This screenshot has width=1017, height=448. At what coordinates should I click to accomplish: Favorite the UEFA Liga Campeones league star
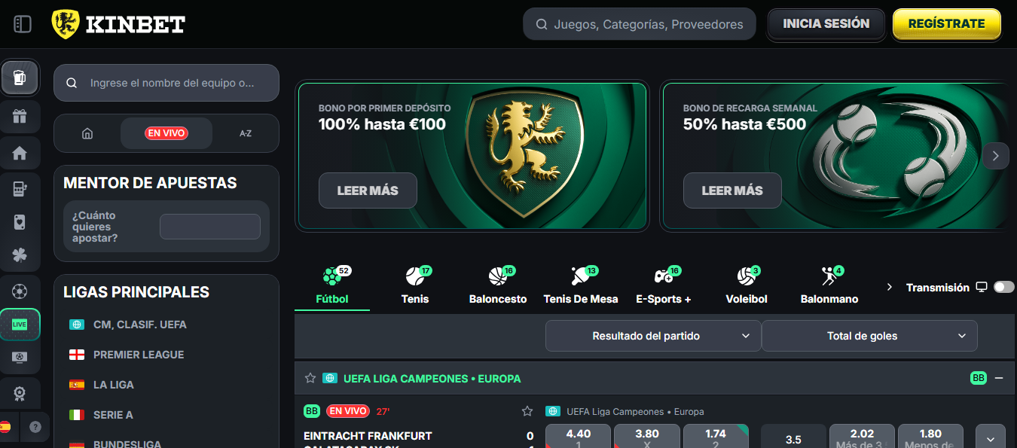coord(310,378)
